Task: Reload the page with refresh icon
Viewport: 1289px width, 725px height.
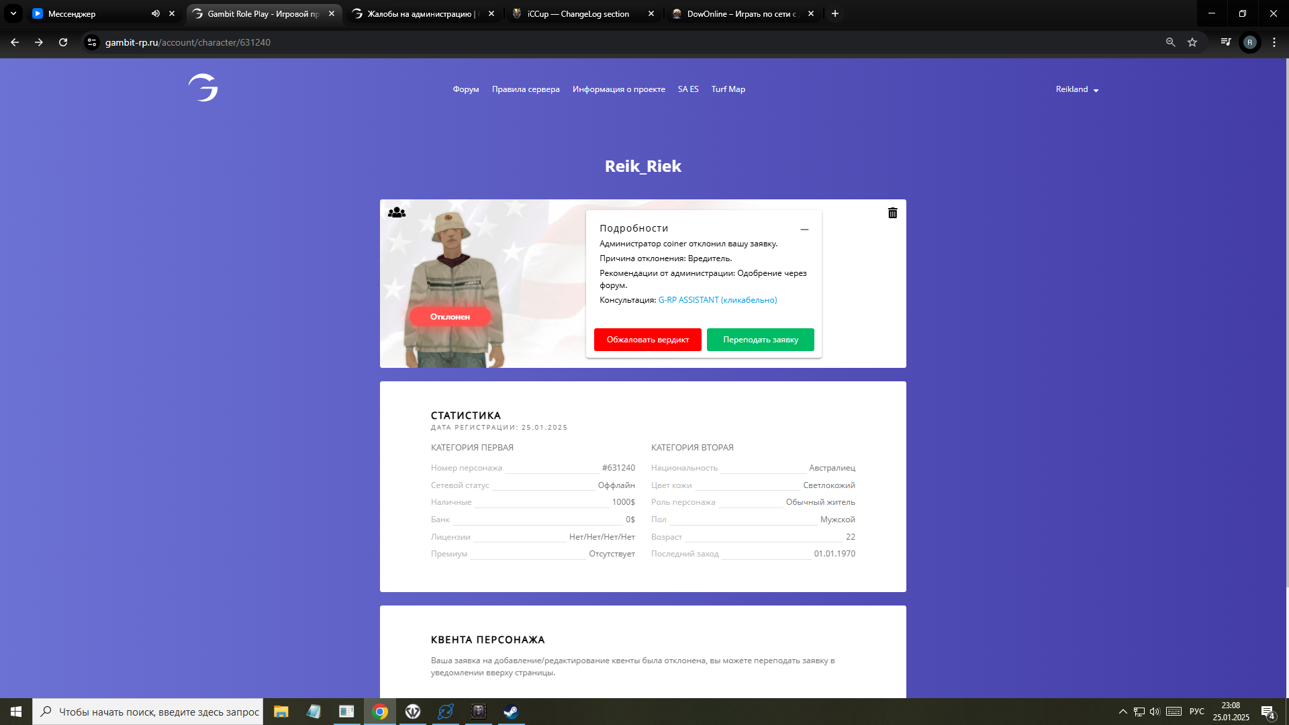Action: pos(63,42)
